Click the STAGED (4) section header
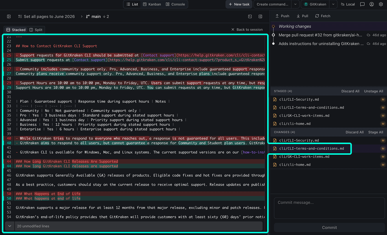The image size is (387, 235). click(x=283, y=91)
